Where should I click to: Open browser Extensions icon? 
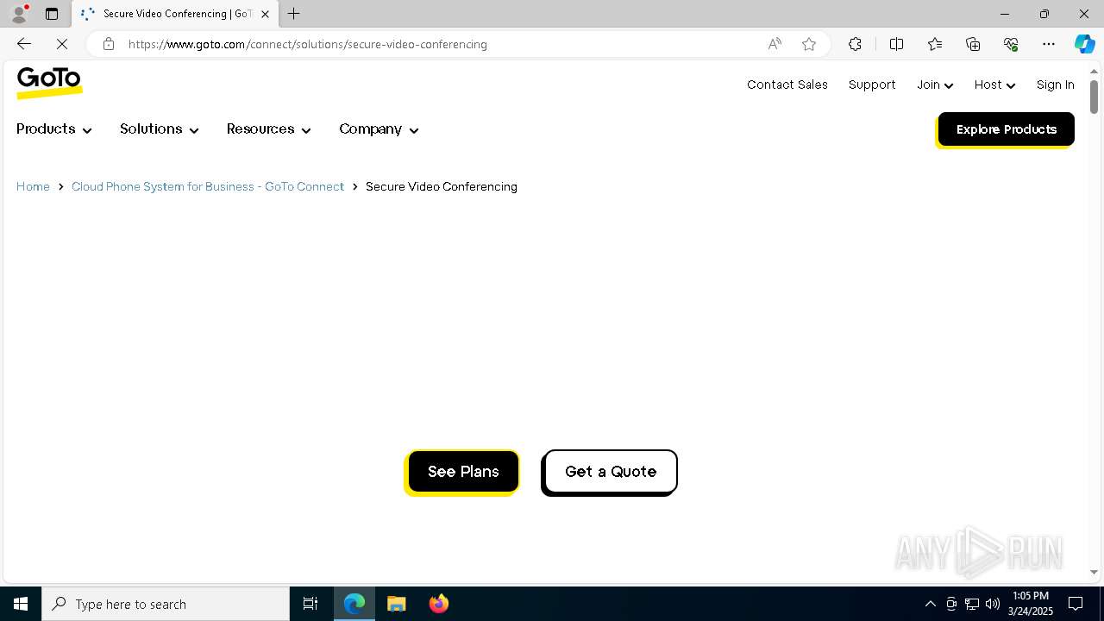tap(855, 44)
